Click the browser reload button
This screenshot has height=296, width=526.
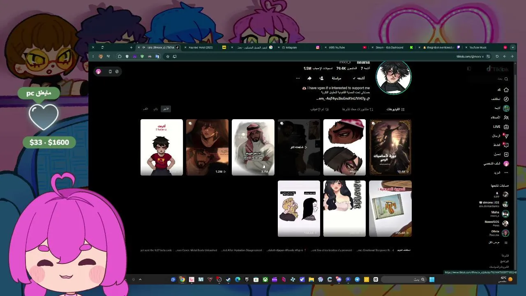pyautogui.click(x=497, y=56)
